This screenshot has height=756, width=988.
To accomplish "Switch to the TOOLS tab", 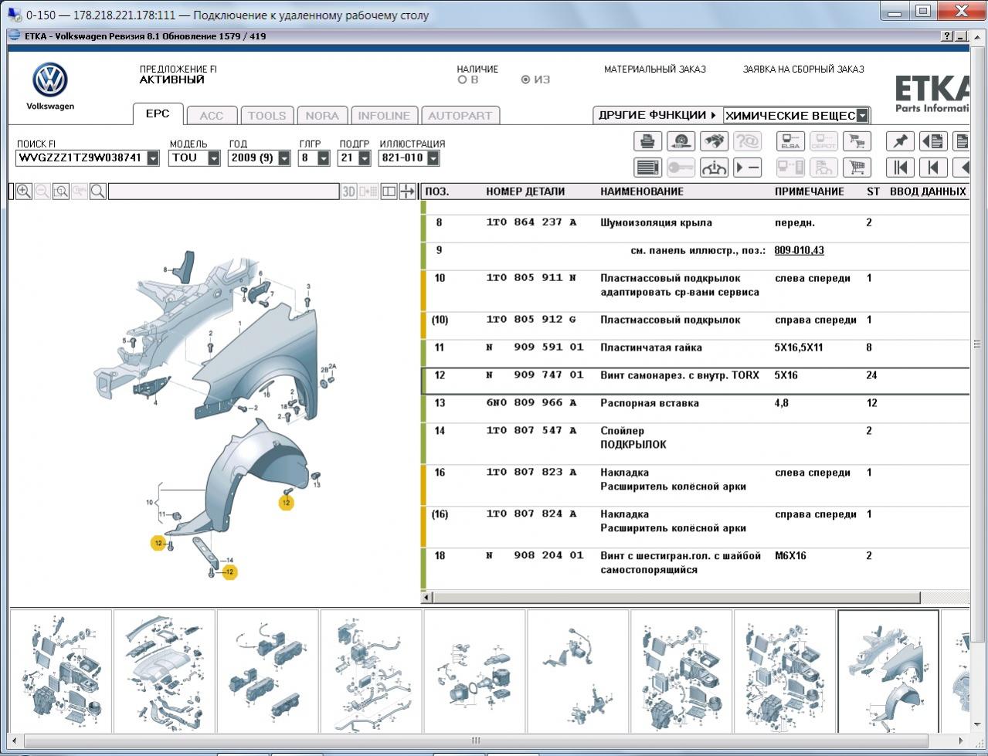I will [x=267, y=116].
